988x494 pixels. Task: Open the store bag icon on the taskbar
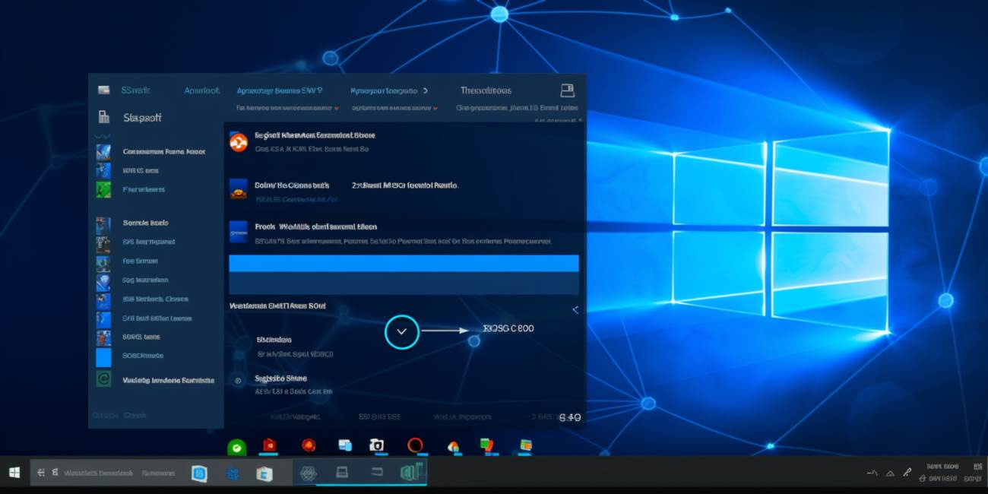(264, 473)
